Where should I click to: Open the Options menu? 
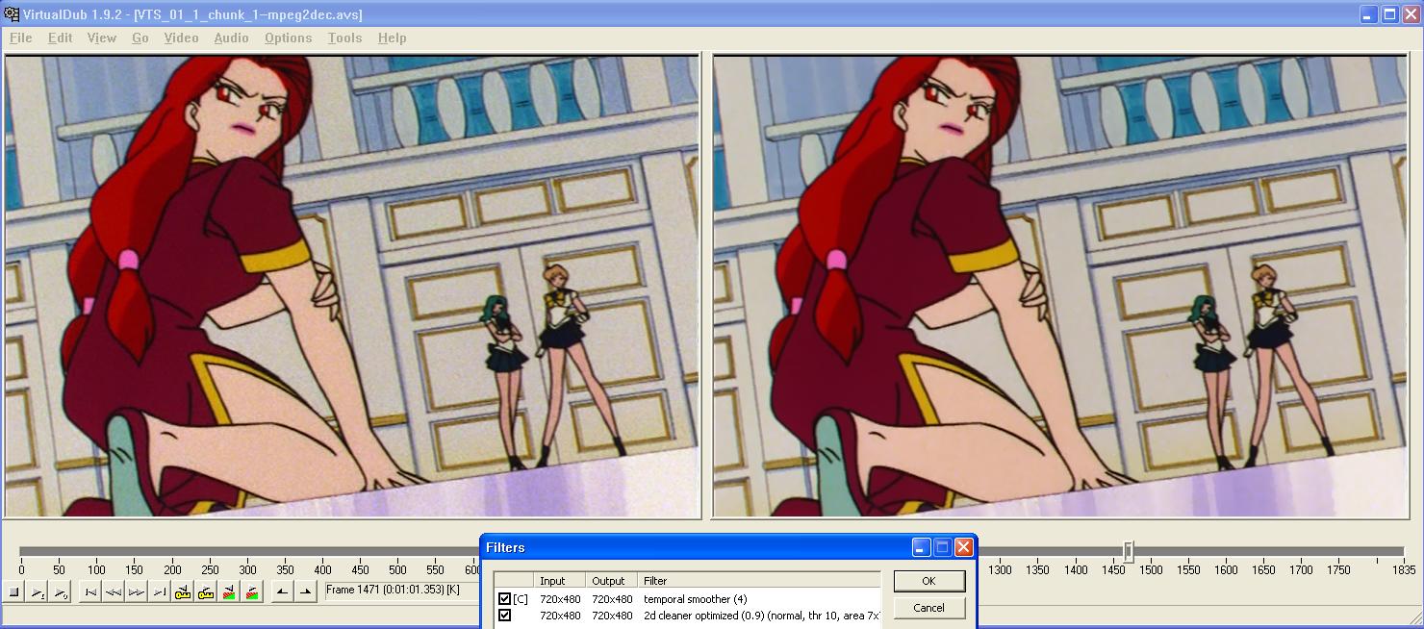click(288, 38)
